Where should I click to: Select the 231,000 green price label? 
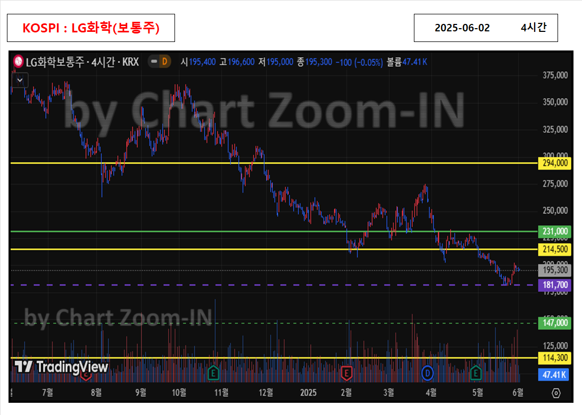pos(554,232)
